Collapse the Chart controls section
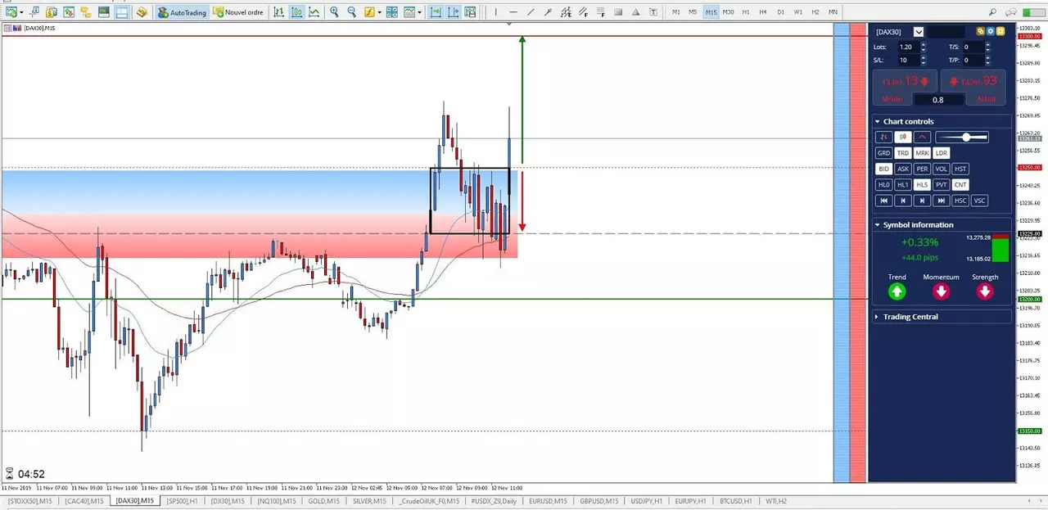The height and width of the screenshot is (510, 1048). [877, 121]
